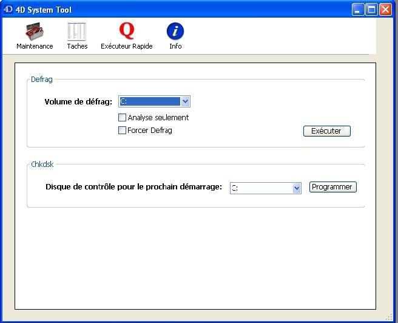Open the Taches list icon
398x323 pixels.
point(77,31)
